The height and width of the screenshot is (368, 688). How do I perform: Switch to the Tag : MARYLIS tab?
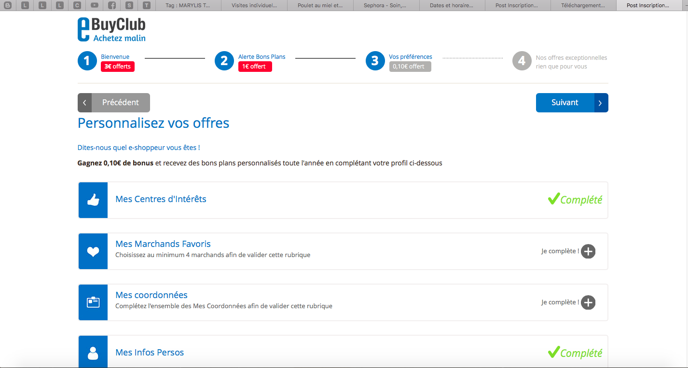188,5
